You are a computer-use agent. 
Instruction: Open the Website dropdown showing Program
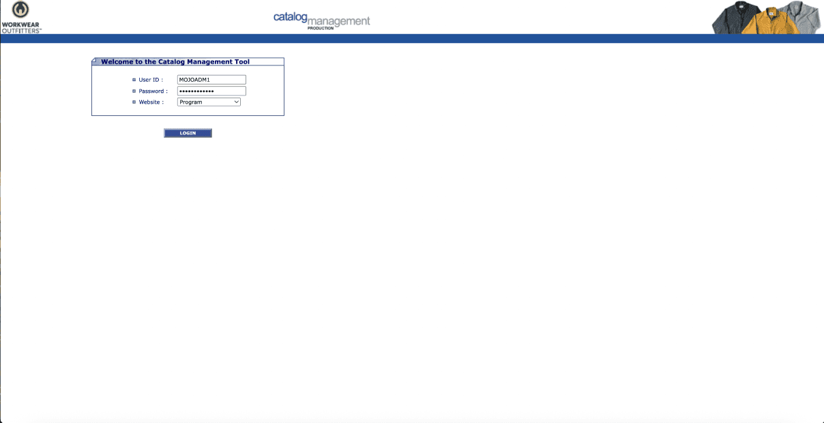[209, 102]
